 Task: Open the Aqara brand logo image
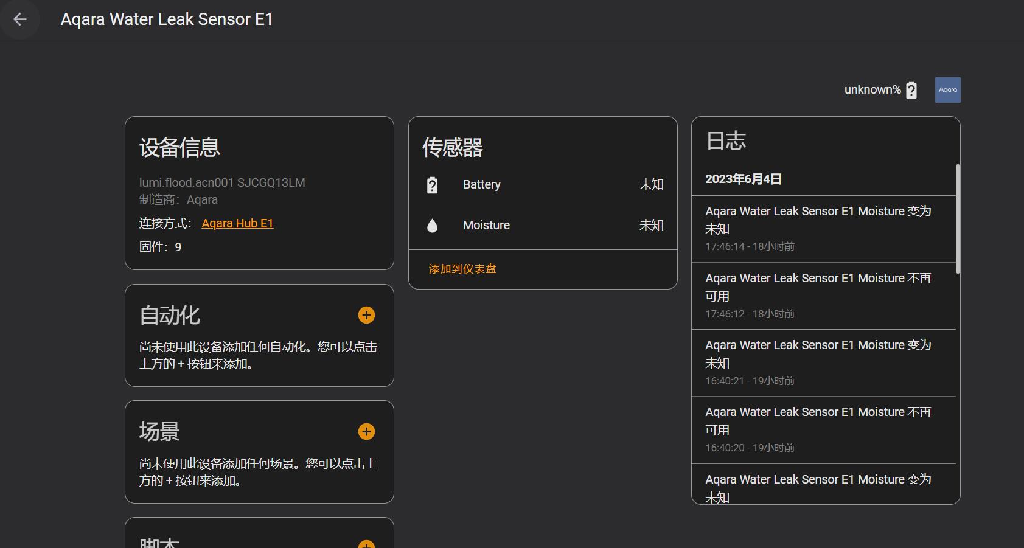click(x=947, y=89)
